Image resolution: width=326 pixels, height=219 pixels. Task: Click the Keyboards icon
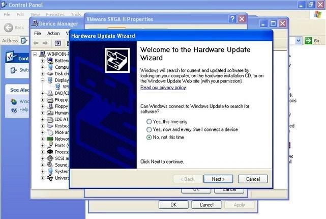(x=50, y=126)
